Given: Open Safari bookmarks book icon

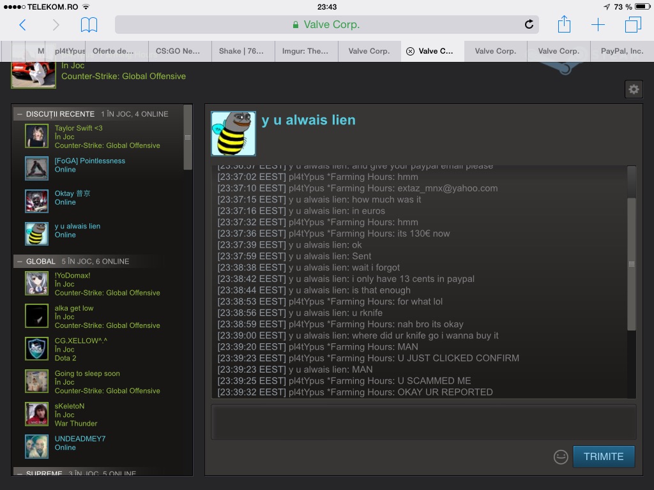Looking at the screenshot, I should tap(89, 25).
